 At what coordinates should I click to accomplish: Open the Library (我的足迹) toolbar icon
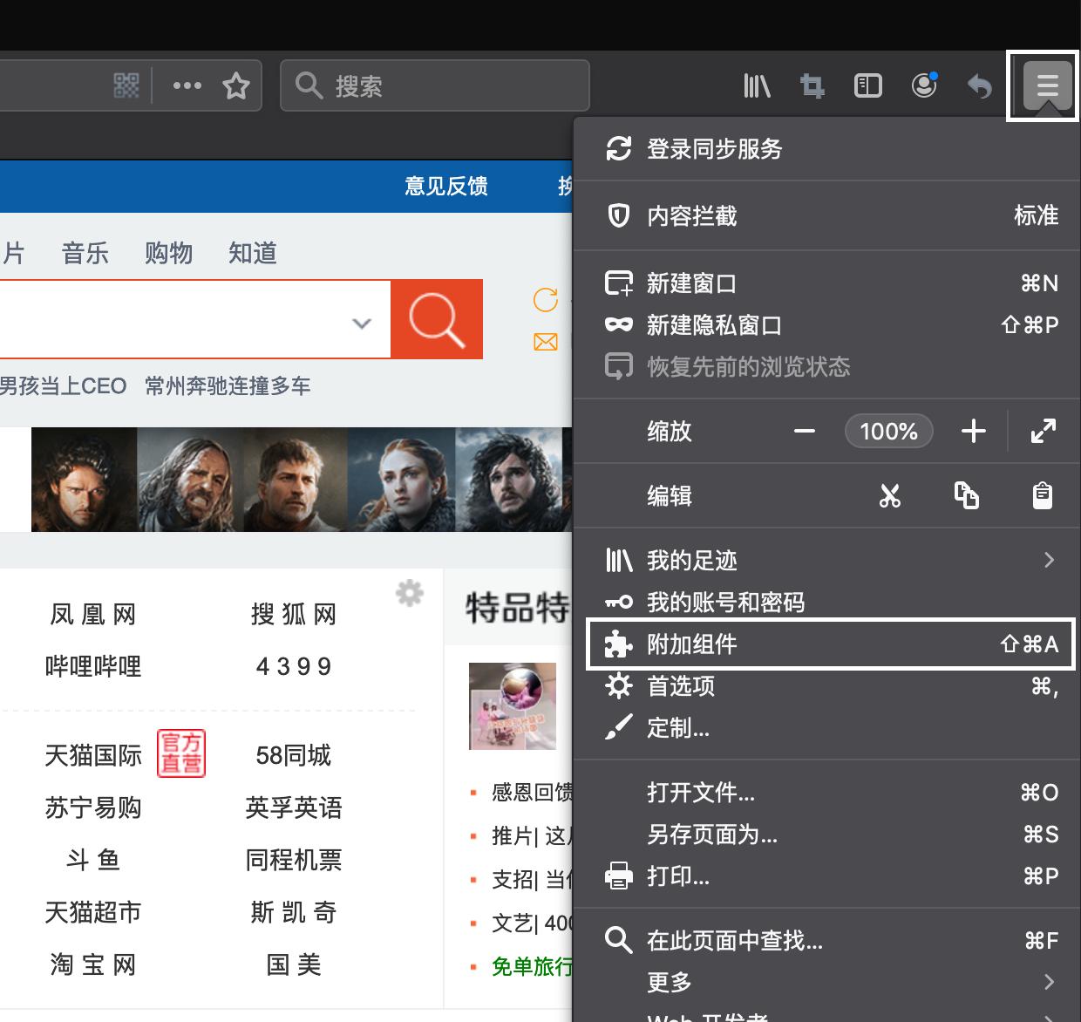[756, 85]
